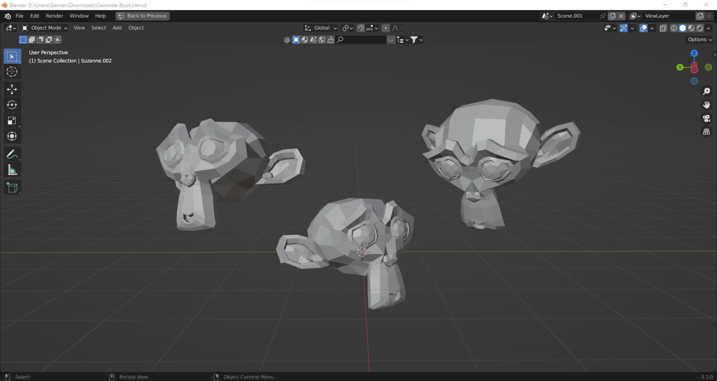This screenshot has width=717, height=381.
Task: Open the viewport Add menu
Action: click(x=117, y=28)
